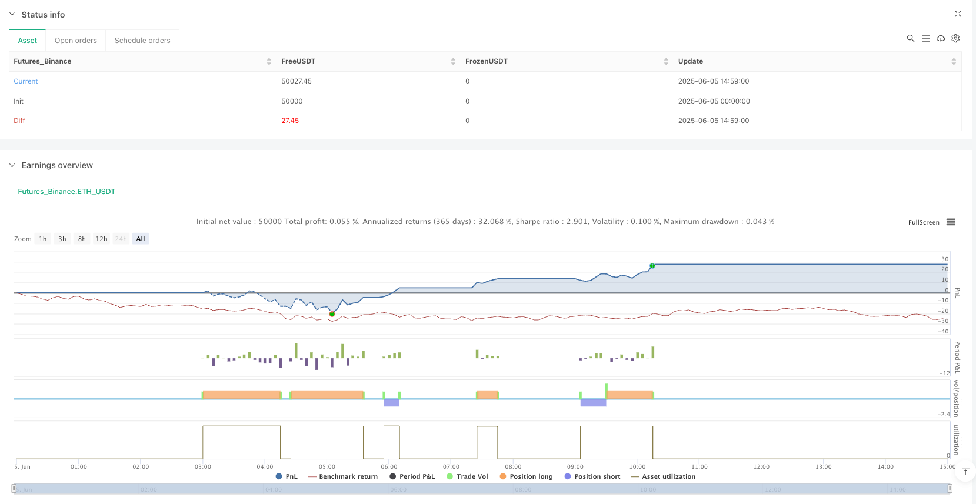976x504 pixels.
Task: Collapse the Earnings overview section
Action: pos(12,165)
